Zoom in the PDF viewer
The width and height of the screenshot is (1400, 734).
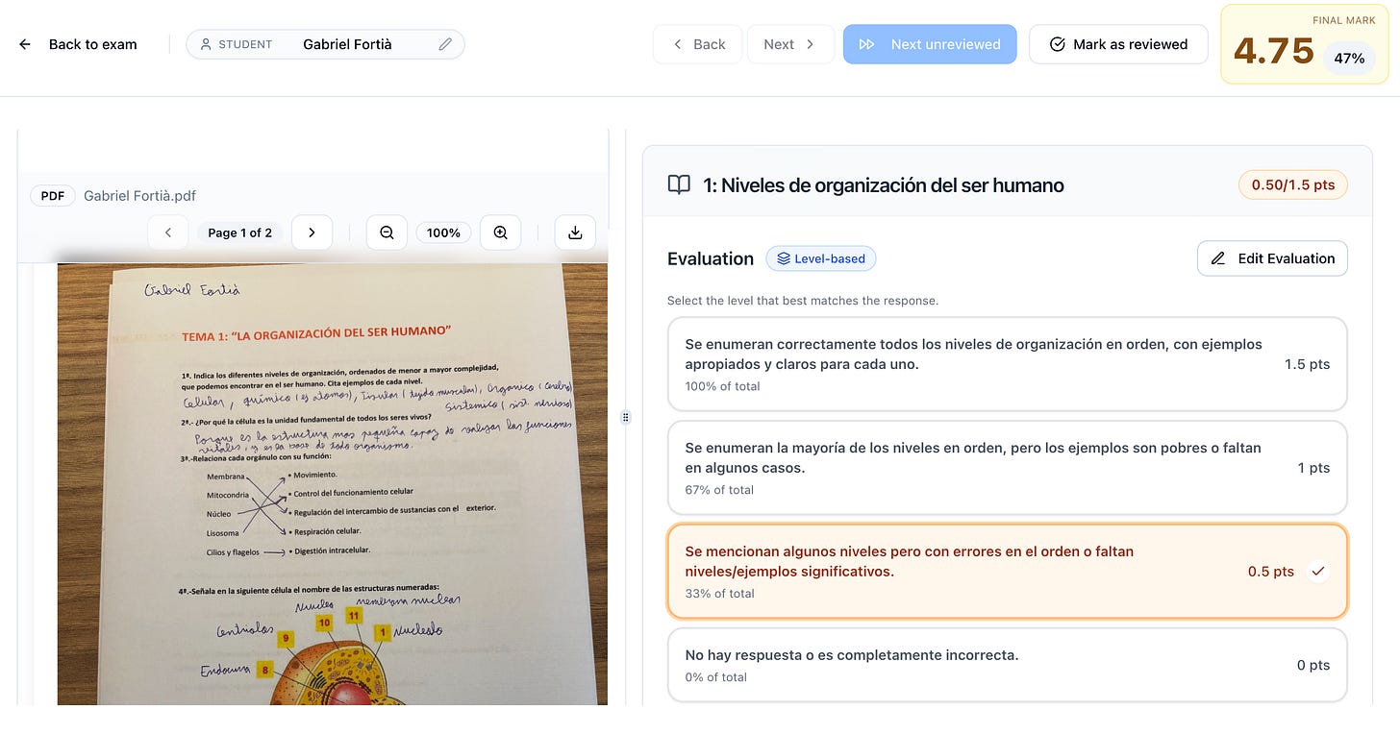500,232
